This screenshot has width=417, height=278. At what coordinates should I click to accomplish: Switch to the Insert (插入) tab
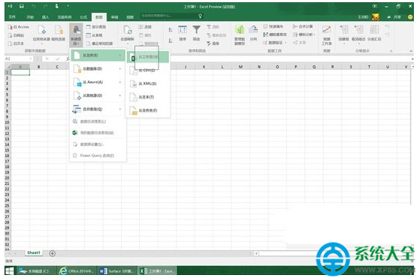45,17
